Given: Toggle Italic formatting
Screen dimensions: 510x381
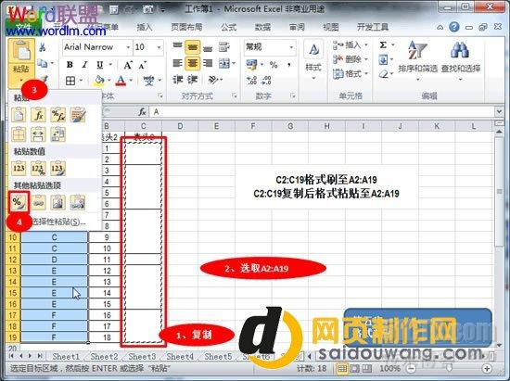Looking at the screenshot, I should pyautogui.click(x=85, y=65).
